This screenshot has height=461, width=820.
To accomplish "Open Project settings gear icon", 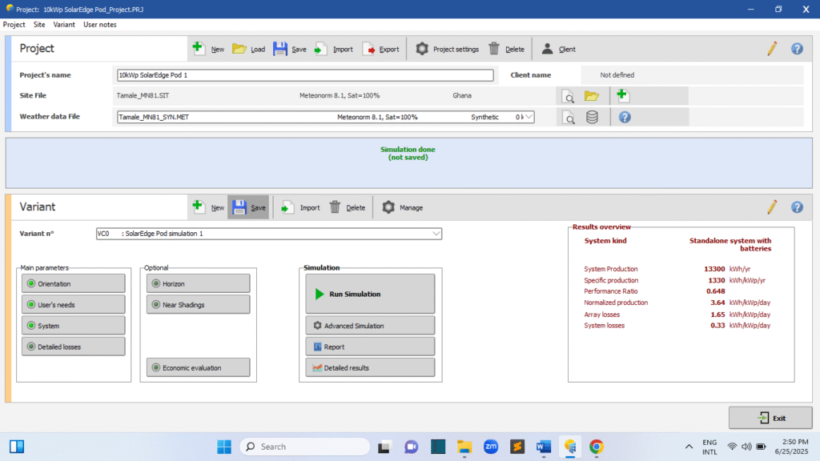I will 422,49.
